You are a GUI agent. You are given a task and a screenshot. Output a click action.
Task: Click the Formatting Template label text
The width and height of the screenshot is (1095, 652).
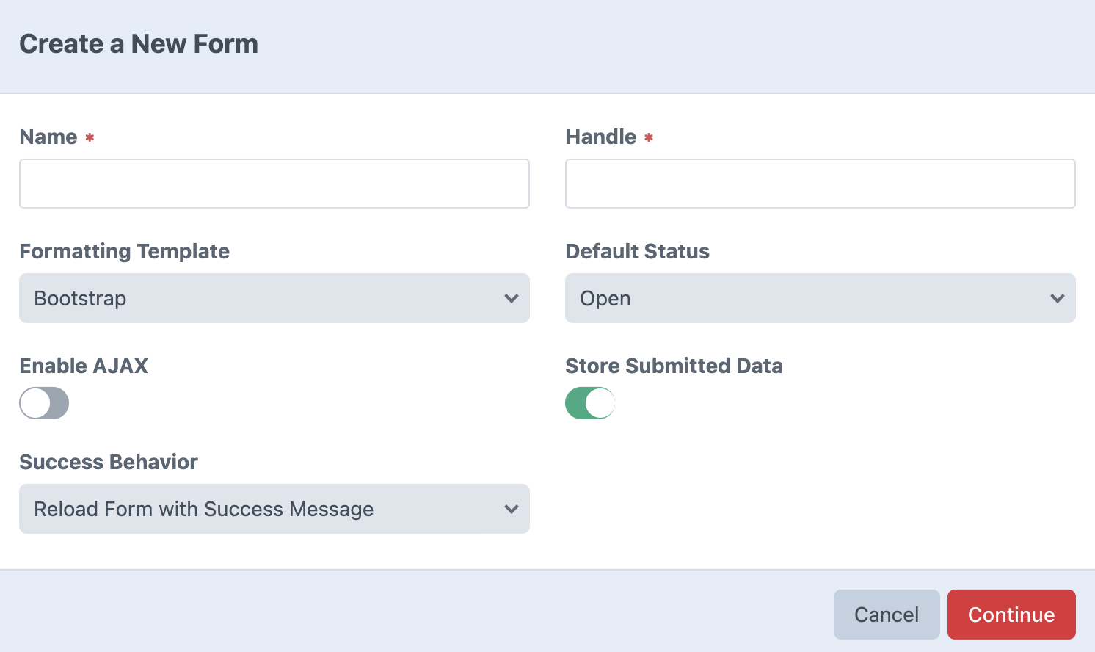[124, 251]
